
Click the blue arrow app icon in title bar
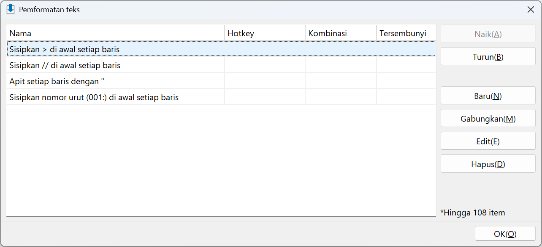coord(11,9)
